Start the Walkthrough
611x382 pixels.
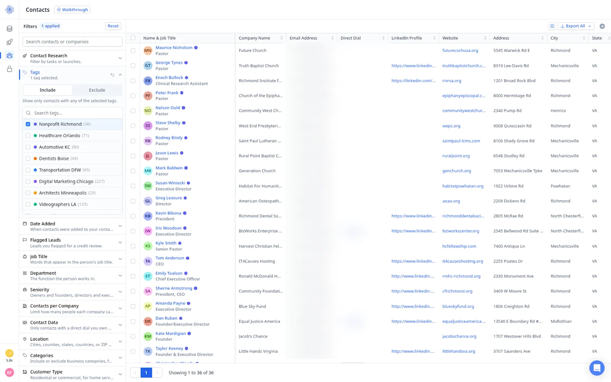(x=72, y=10)
